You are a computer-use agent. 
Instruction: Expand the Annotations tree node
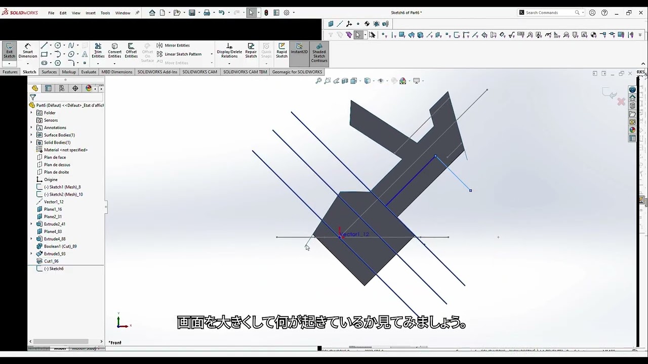pyautogui.click(x=31, y=127)
